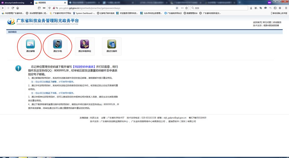Open the browser hamburger menu
Image resolution: width=289 pixels, height=158 pixels.
[x=286, y=8]
